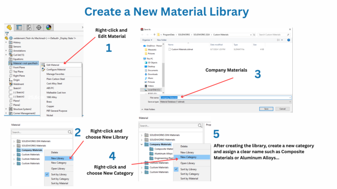337x189 pixels.
Task: Choose PBT General Purpose material
Action: coord(57,111)
